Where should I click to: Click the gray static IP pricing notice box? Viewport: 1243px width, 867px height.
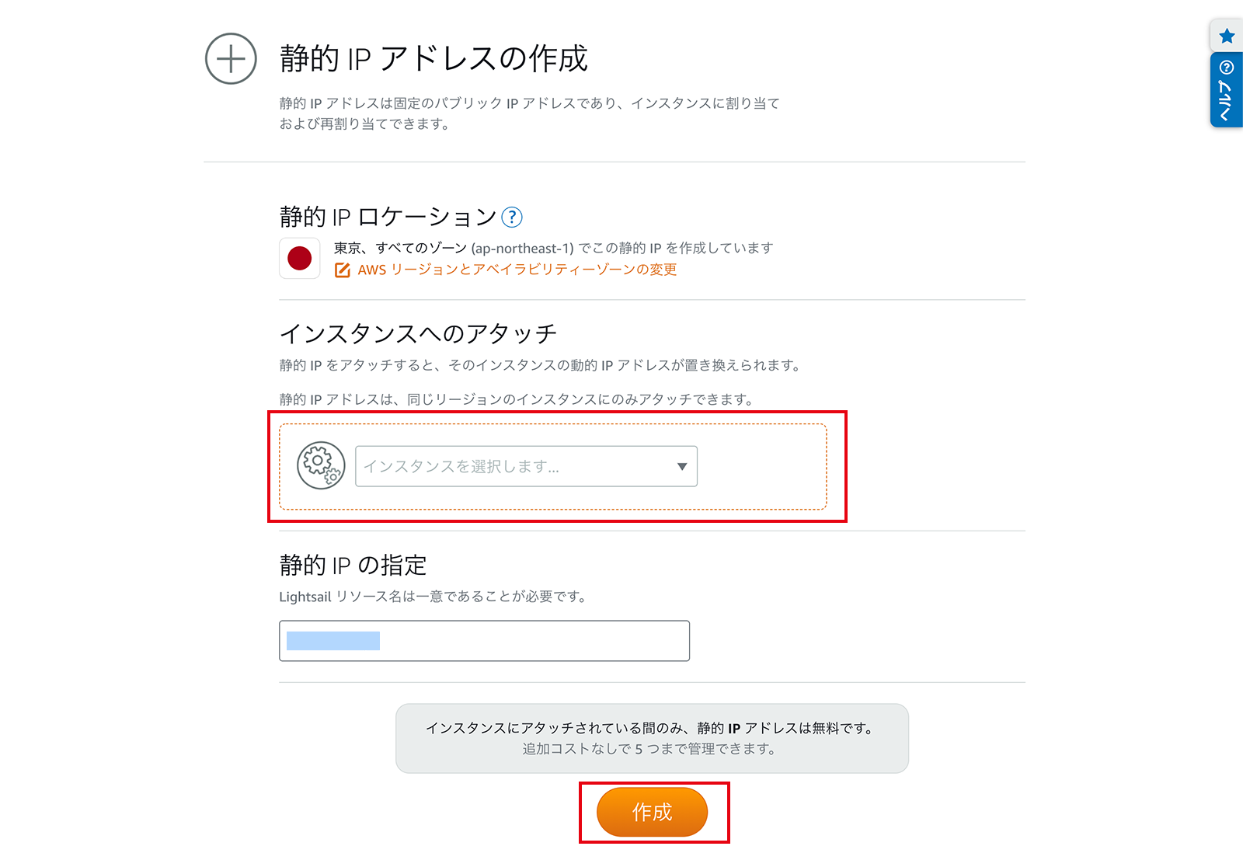pyautogui.click(x=651, y=738)
